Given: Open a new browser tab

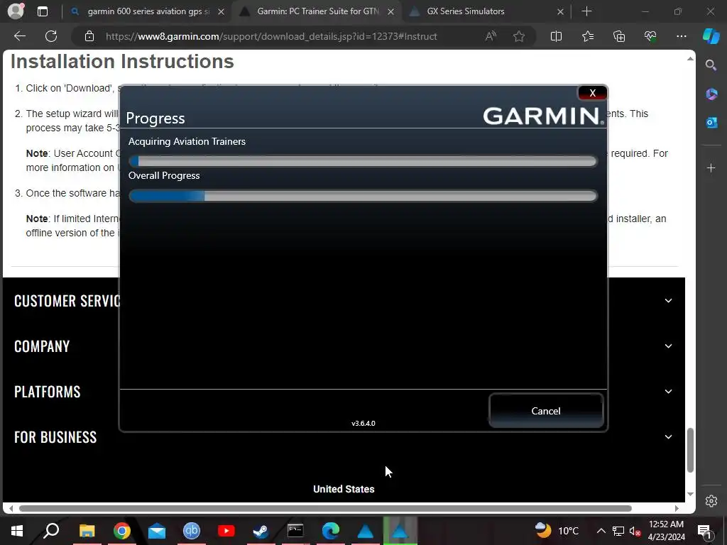Looking at the screenshot, I should [586, 11].
